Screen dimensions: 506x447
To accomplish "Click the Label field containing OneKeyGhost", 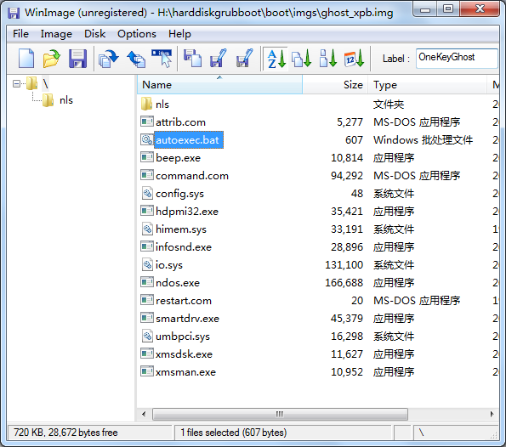I will tap(457, 59).
